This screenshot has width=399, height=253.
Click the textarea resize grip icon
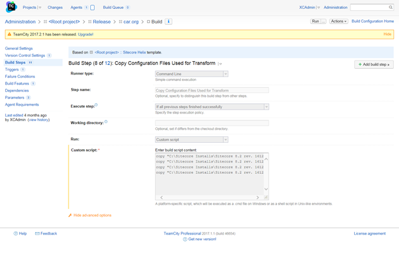[x=266, y=197]
